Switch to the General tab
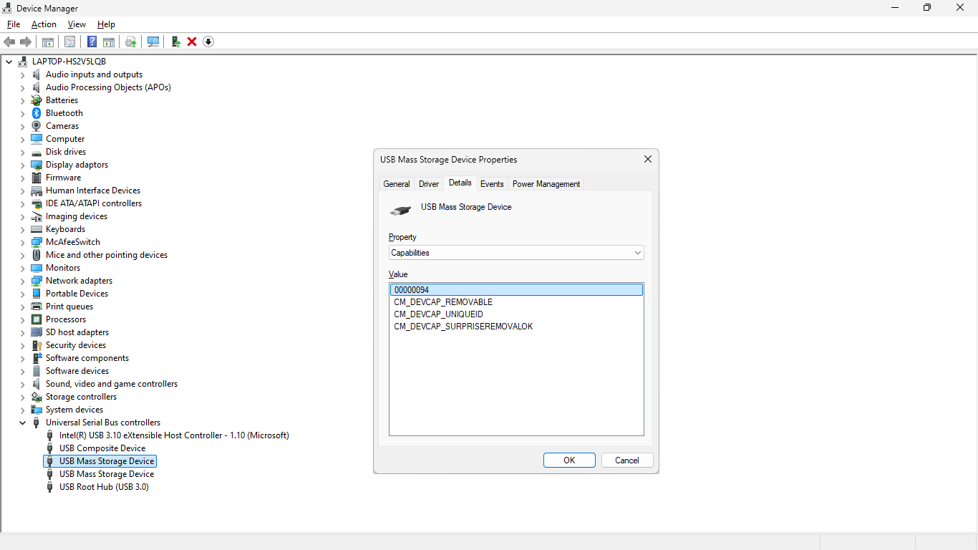Screen dimensions: 978x550 (x=397, y=184)
